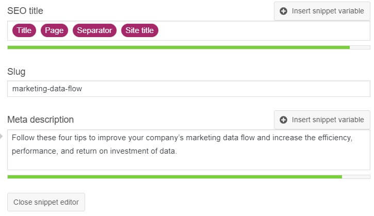Click the Meta description label

(x=40, y=120)
